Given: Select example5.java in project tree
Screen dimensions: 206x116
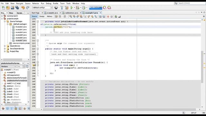Looking at the screenshot, I should point(21,35).
